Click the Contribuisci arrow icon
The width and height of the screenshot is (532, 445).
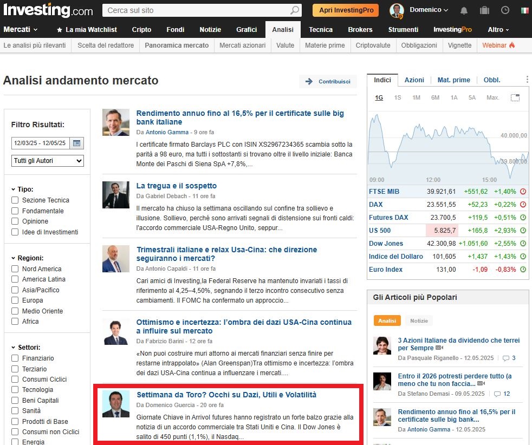309,81
